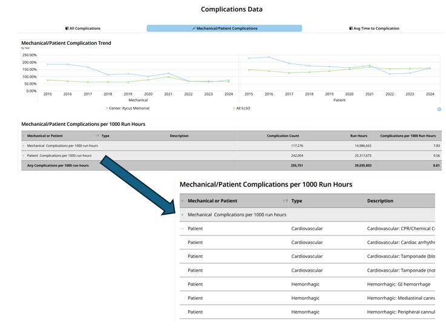Expand the Patient Complications row in upper table
Viewport: 446px width, 328px height.
click(x=24, y=156)
